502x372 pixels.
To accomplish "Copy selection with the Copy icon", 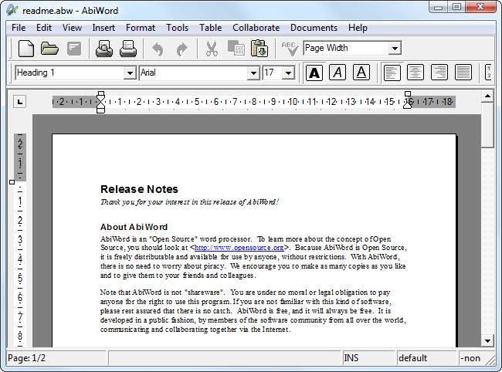I will [x=236, y=49].
